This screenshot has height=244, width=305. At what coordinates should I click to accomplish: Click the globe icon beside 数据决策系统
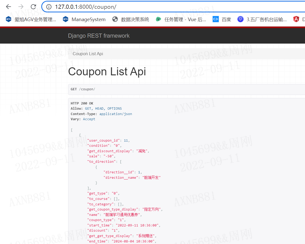click(x=115, y=19)
